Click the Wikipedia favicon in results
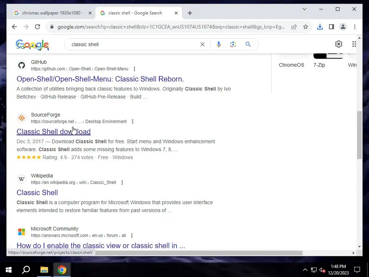 (22, 179)
